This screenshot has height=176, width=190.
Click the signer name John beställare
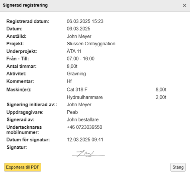pyautogui.click(x=83, y=119)
